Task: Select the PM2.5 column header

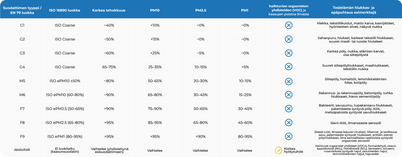Action: (200, 10)
